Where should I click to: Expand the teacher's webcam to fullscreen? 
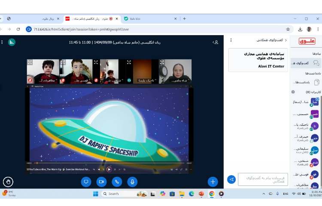(162, 62)
